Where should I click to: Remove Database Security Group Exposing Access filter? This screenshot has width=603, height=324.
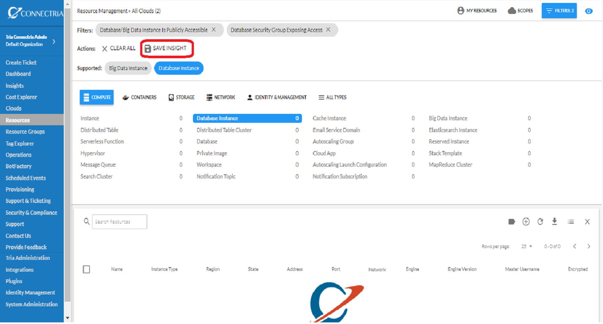[x=328, y=30]
